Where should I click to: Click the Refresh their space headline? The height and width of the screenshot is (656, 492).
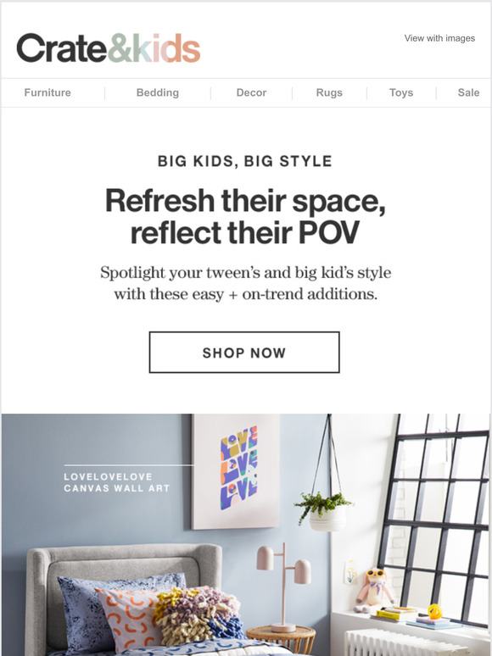[x=245, y=216]
